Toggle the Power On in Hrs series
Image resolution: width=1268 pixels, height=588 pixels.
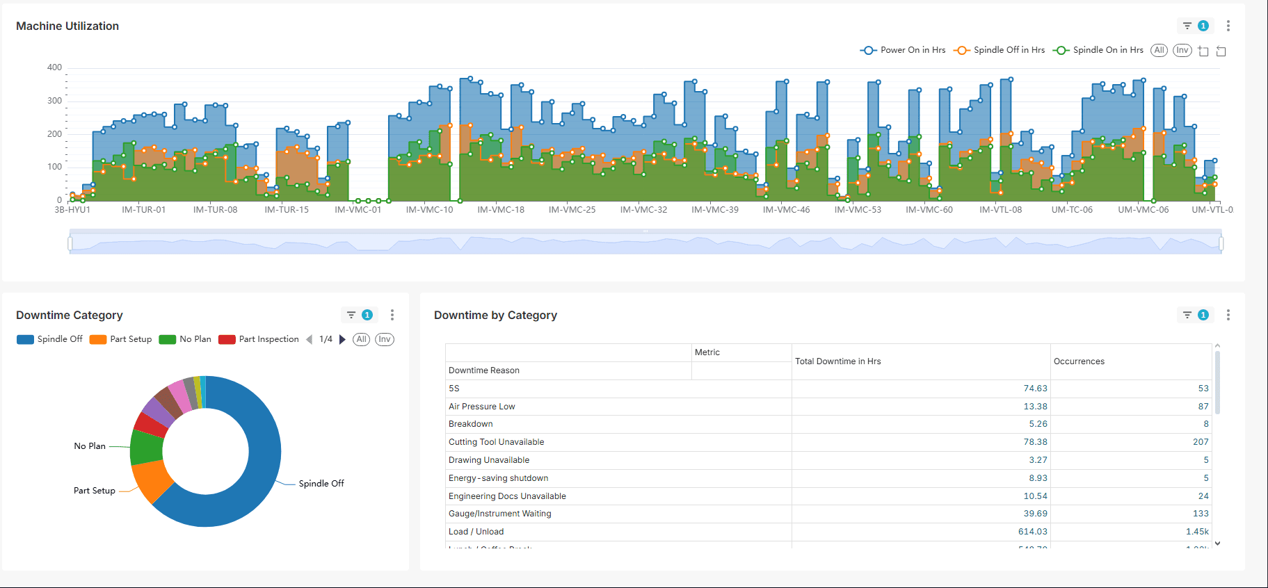click(x=903, y=50)
